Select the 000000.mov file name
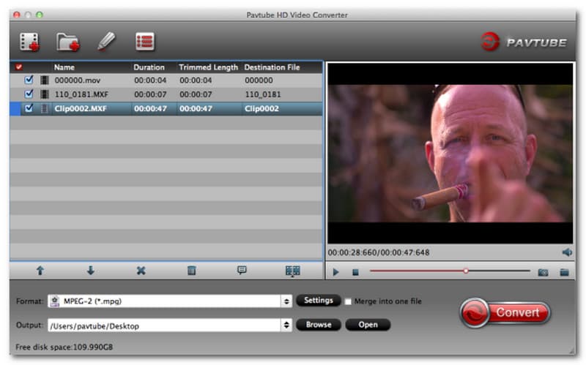Image resolution: width=586 pixels, height=365 pixels. tap(78, 80)
